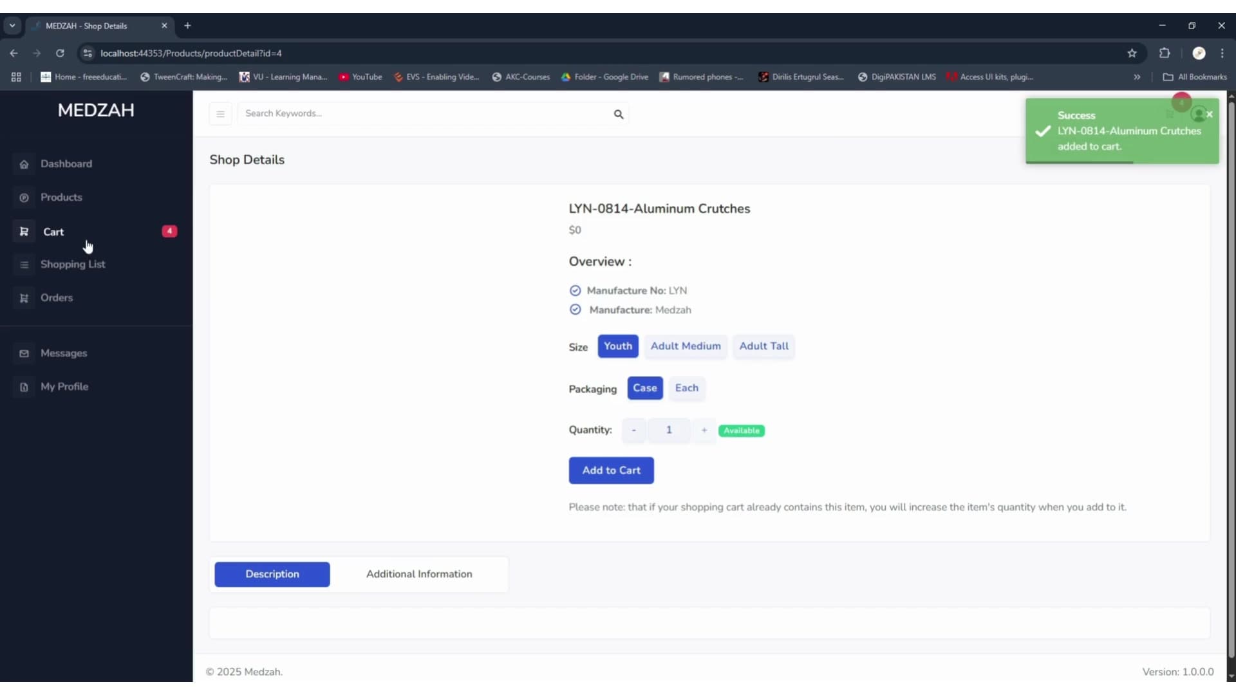Open the tab search dropdown arrow
This screenshot has width=1236, height=695.
point(12,26)
